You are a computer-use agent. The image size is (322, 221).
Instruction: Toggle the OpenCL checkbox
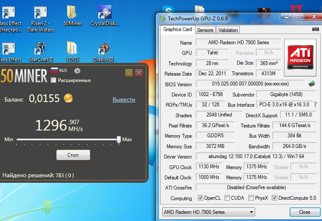[201, 198]
